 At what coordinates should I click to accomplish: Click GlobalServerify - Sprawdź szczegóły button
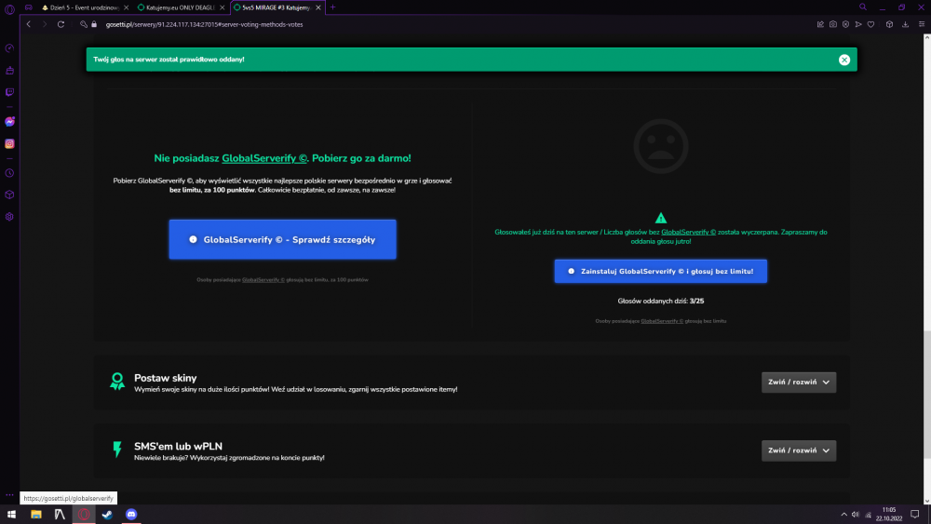(283, 240)
